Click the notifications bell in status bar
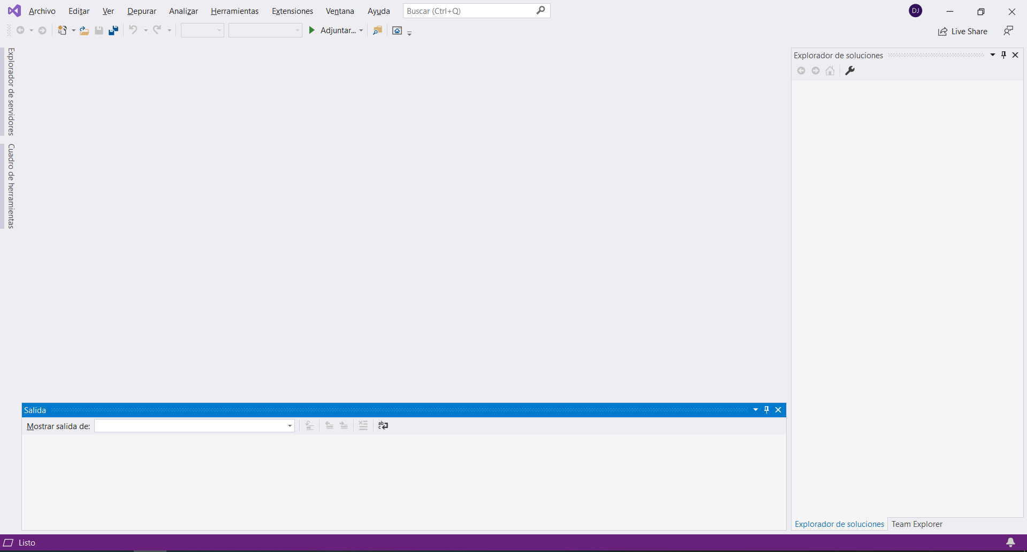 [x=1010, y=542]
